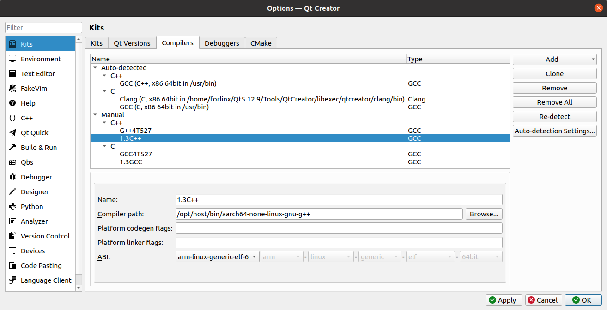Select the 1.3C++ compiler row
The image size is (607, 310).
(x=300, y=138)
